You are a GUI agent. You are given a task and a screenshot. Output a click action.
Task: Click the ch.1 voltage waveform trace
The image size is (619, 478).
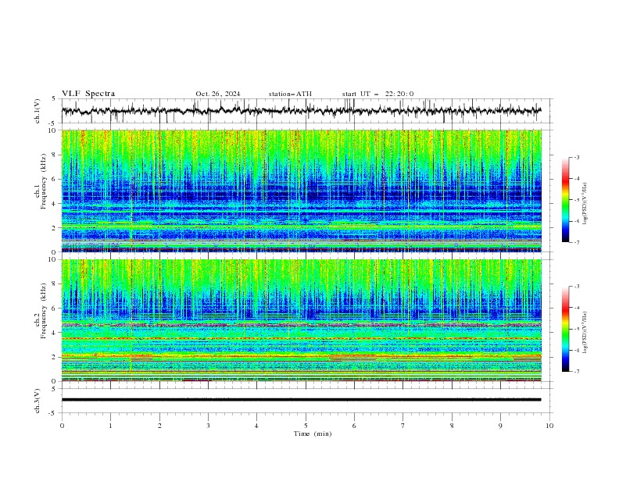(x=301, y=111)
